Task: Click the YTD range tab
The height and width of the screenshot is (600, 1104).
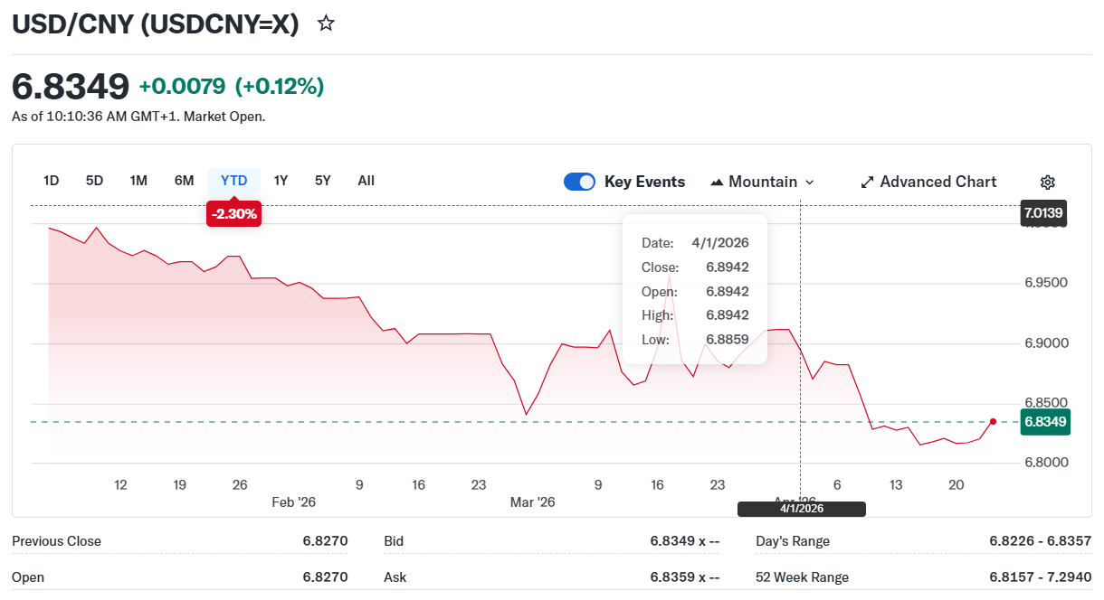Action: [233, 181]
